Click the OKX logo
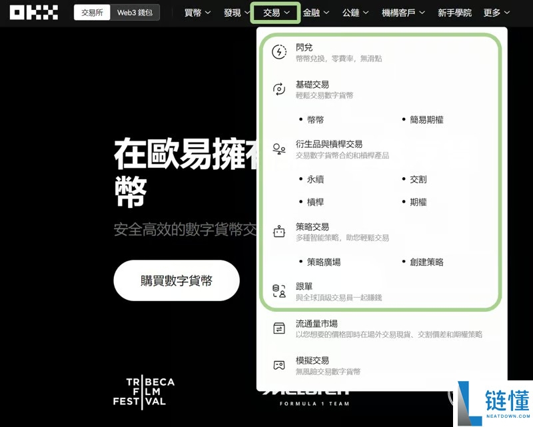 click(34, 13)
